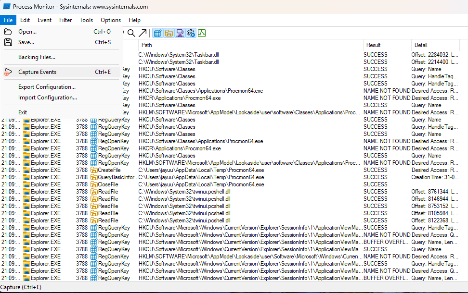Click path HKLM\SOFTWARE...Windows\Curren...
468x293 pixels.
[250, 256]
